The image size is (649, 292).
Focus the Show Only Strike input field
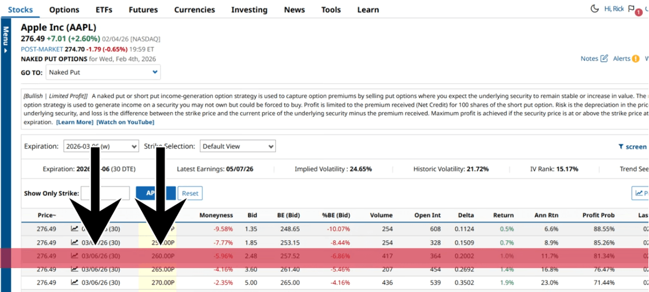click(x=106, y=193)
